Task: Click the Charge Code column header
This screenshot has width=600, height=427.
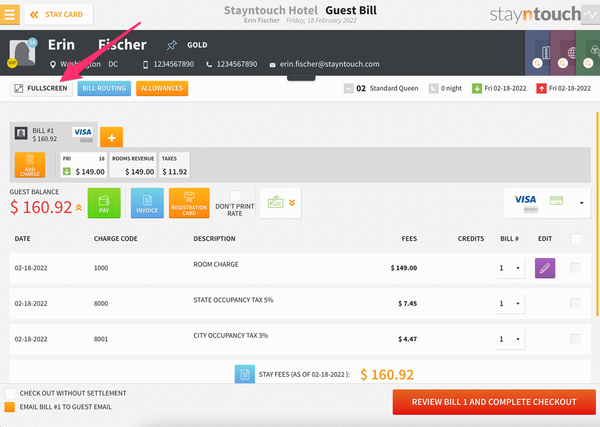Action: [115, 238]
